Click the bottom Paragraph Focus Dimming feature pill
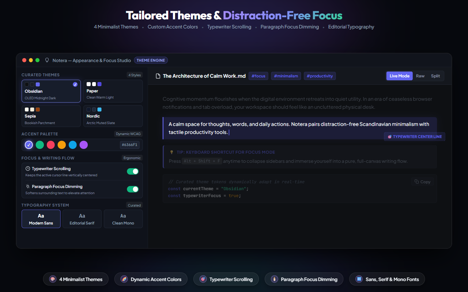Image resolution: width=468 pixels, height=292 pixels. 304,279
